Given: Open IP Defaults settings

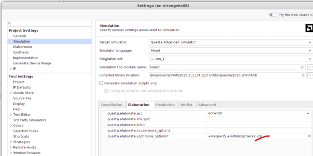Looking at the screenshot, I should (x=22, y=87).
